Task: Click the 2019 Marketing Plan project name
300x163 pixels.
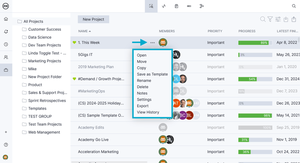Action: [x=96, y=67]
